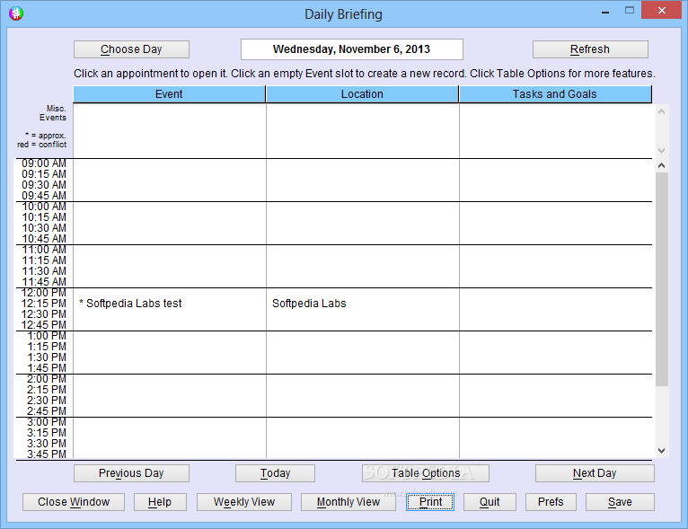Click the 11:15 AM time label
Viewport: 688px width, 529px height.
click(x=44, y=260)
